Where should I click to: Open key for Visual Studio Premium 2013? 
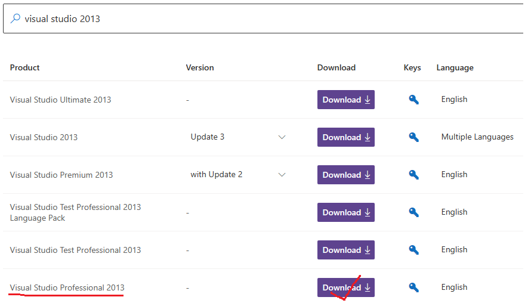coord(413,175)
